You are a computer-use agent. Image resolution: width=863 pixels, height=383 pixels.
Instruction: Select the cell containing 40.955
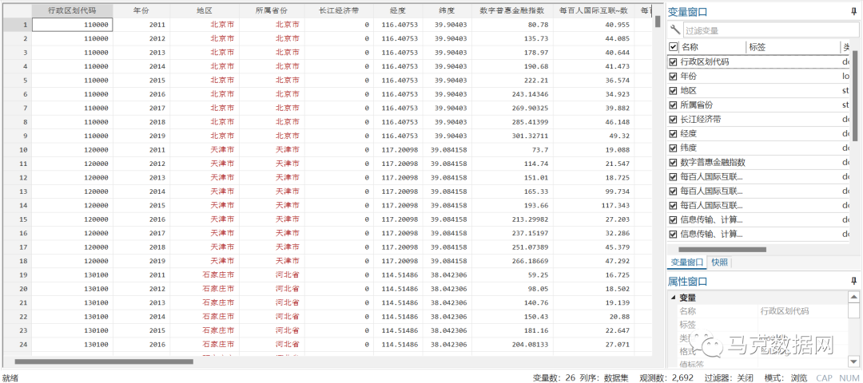[x=593, y=25]
